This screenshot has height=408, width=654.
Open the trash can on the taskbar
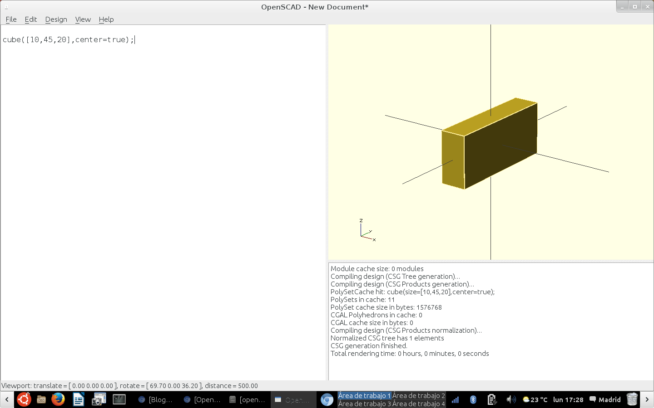tap(632, 399)
